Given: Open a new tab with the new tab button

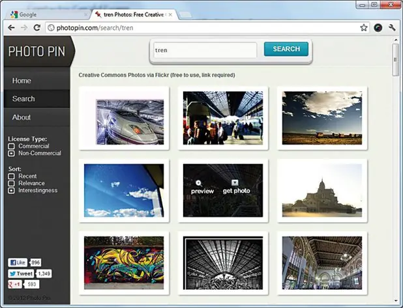Looking at the screenshot, I should tap(185, 15).
